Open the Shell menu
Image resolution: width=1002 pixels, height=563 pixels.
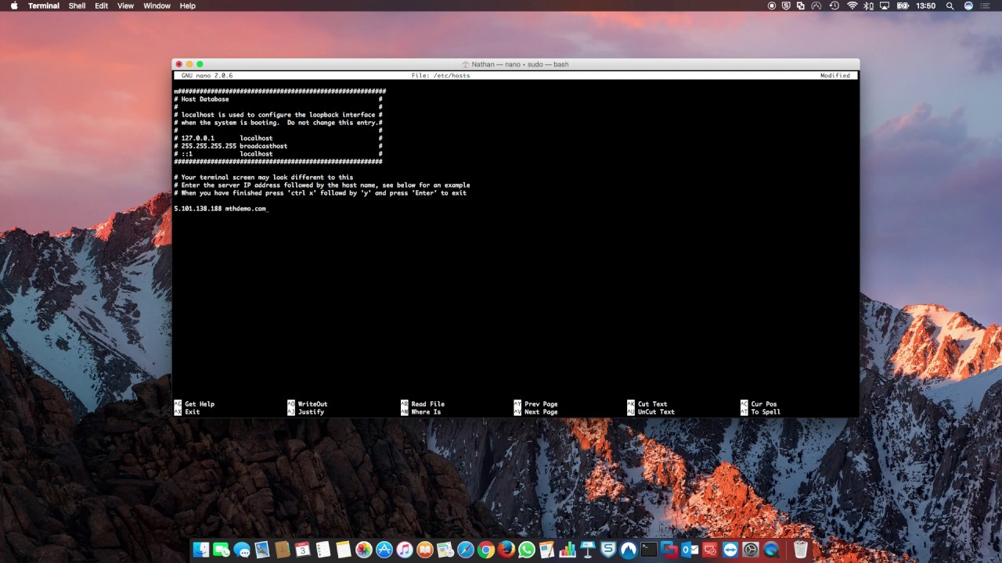77,5
